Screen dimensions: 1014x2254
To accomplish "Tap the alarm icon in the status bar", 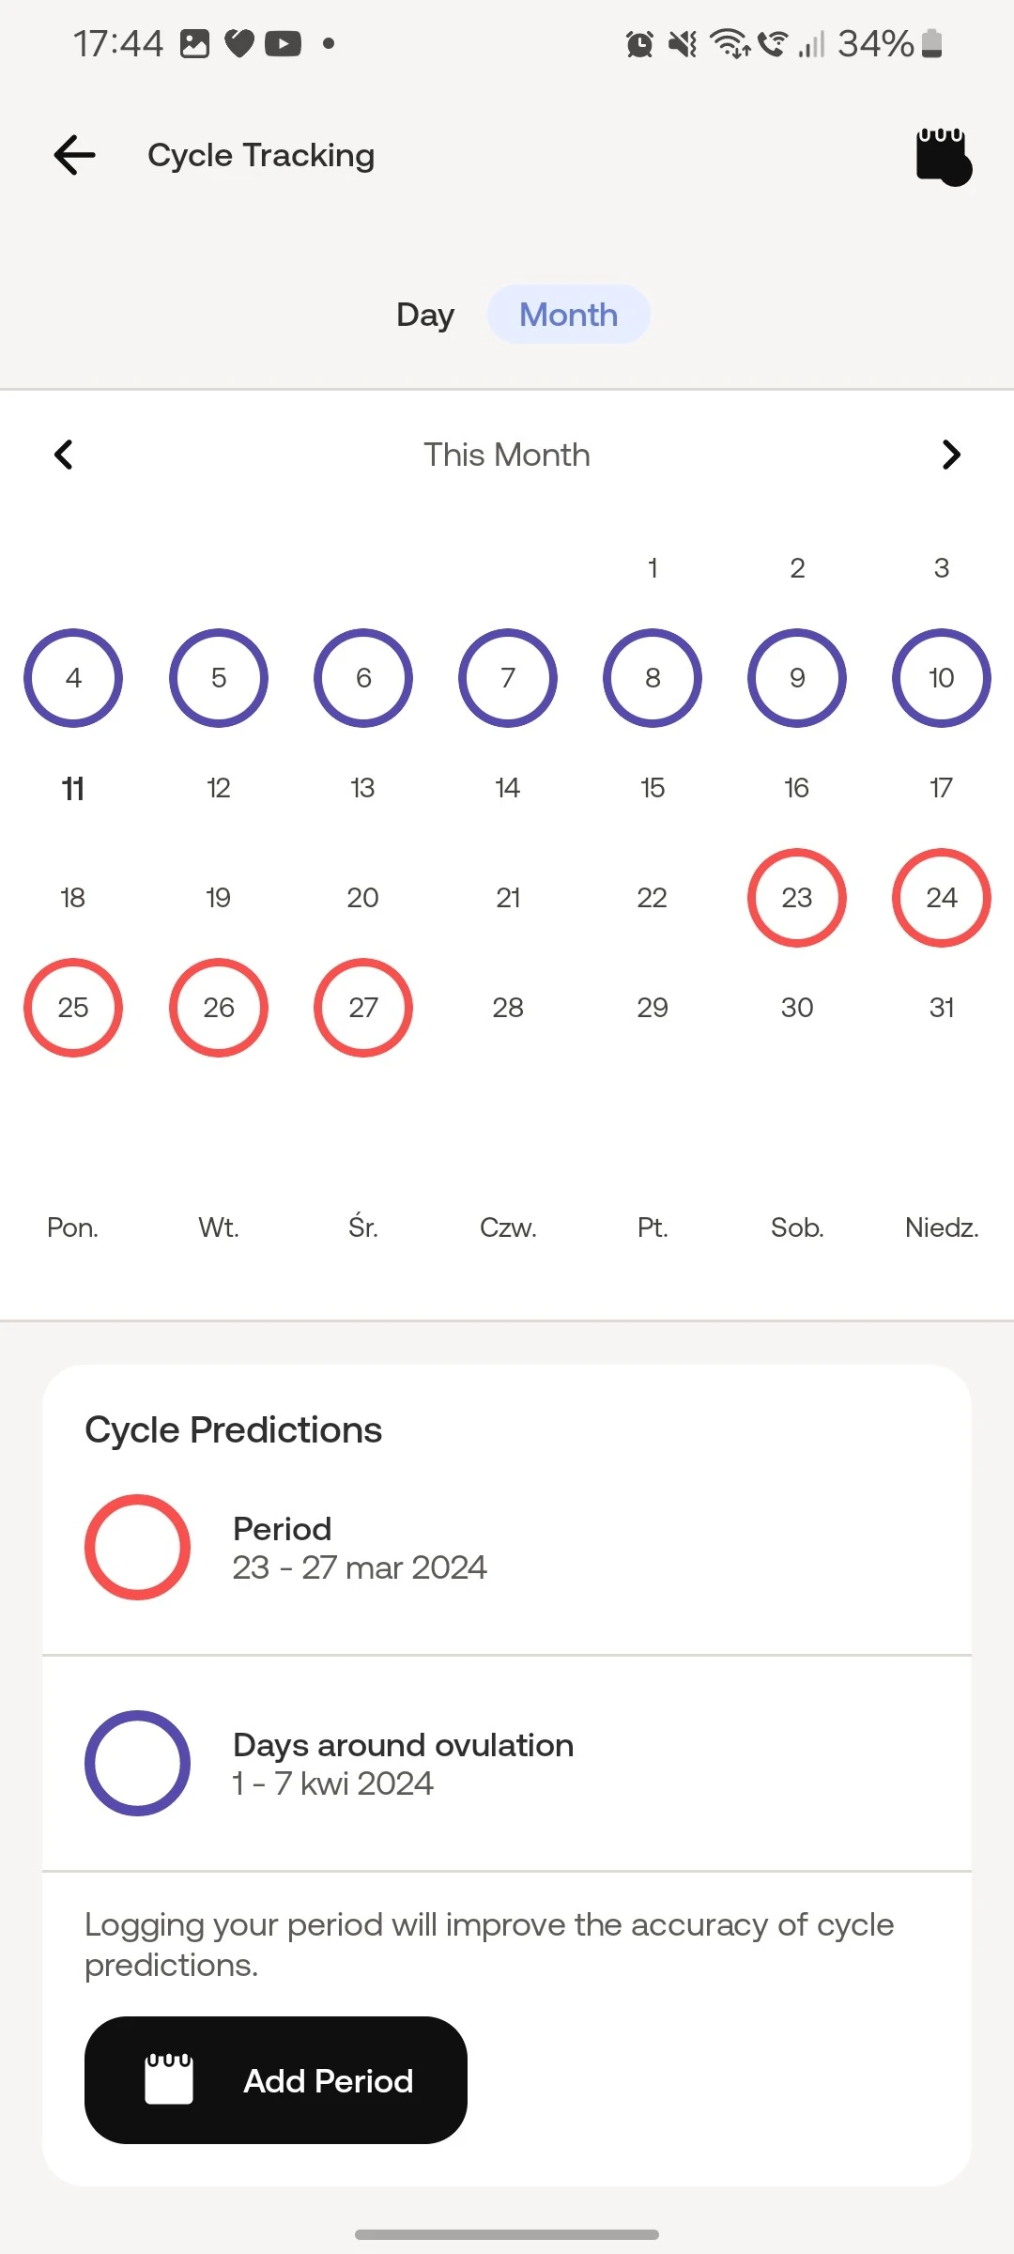I will (639, 44).
